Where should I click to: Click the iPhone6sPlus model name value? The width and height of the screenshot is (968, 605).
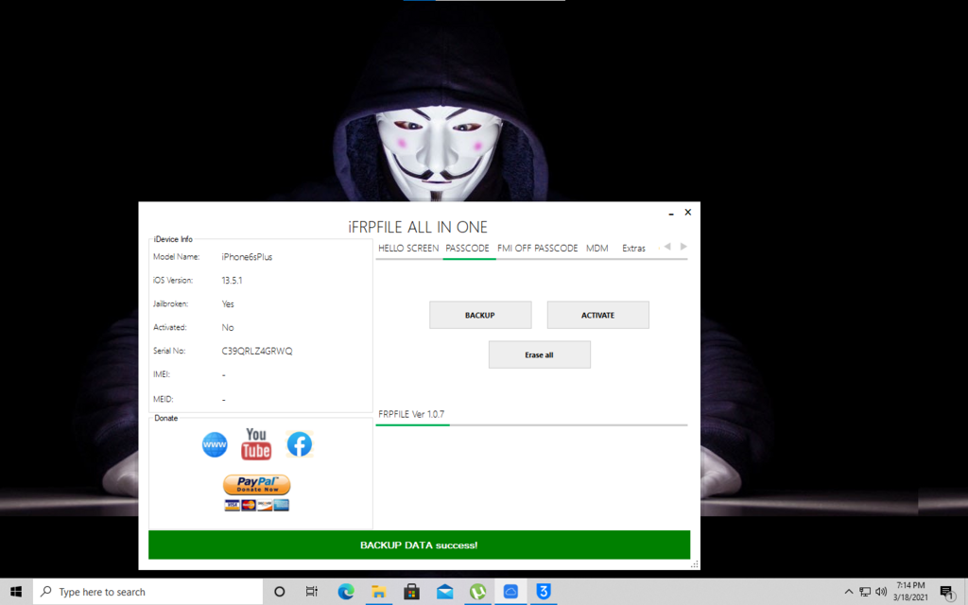(x=247, y=257)
